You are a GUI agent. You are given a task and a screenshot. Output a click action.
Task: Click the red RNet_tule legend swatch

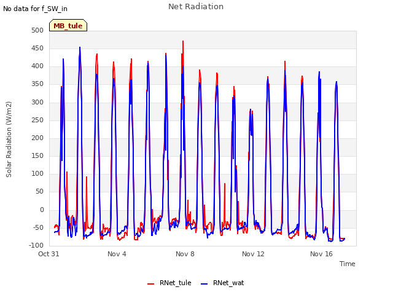point(150,284)
